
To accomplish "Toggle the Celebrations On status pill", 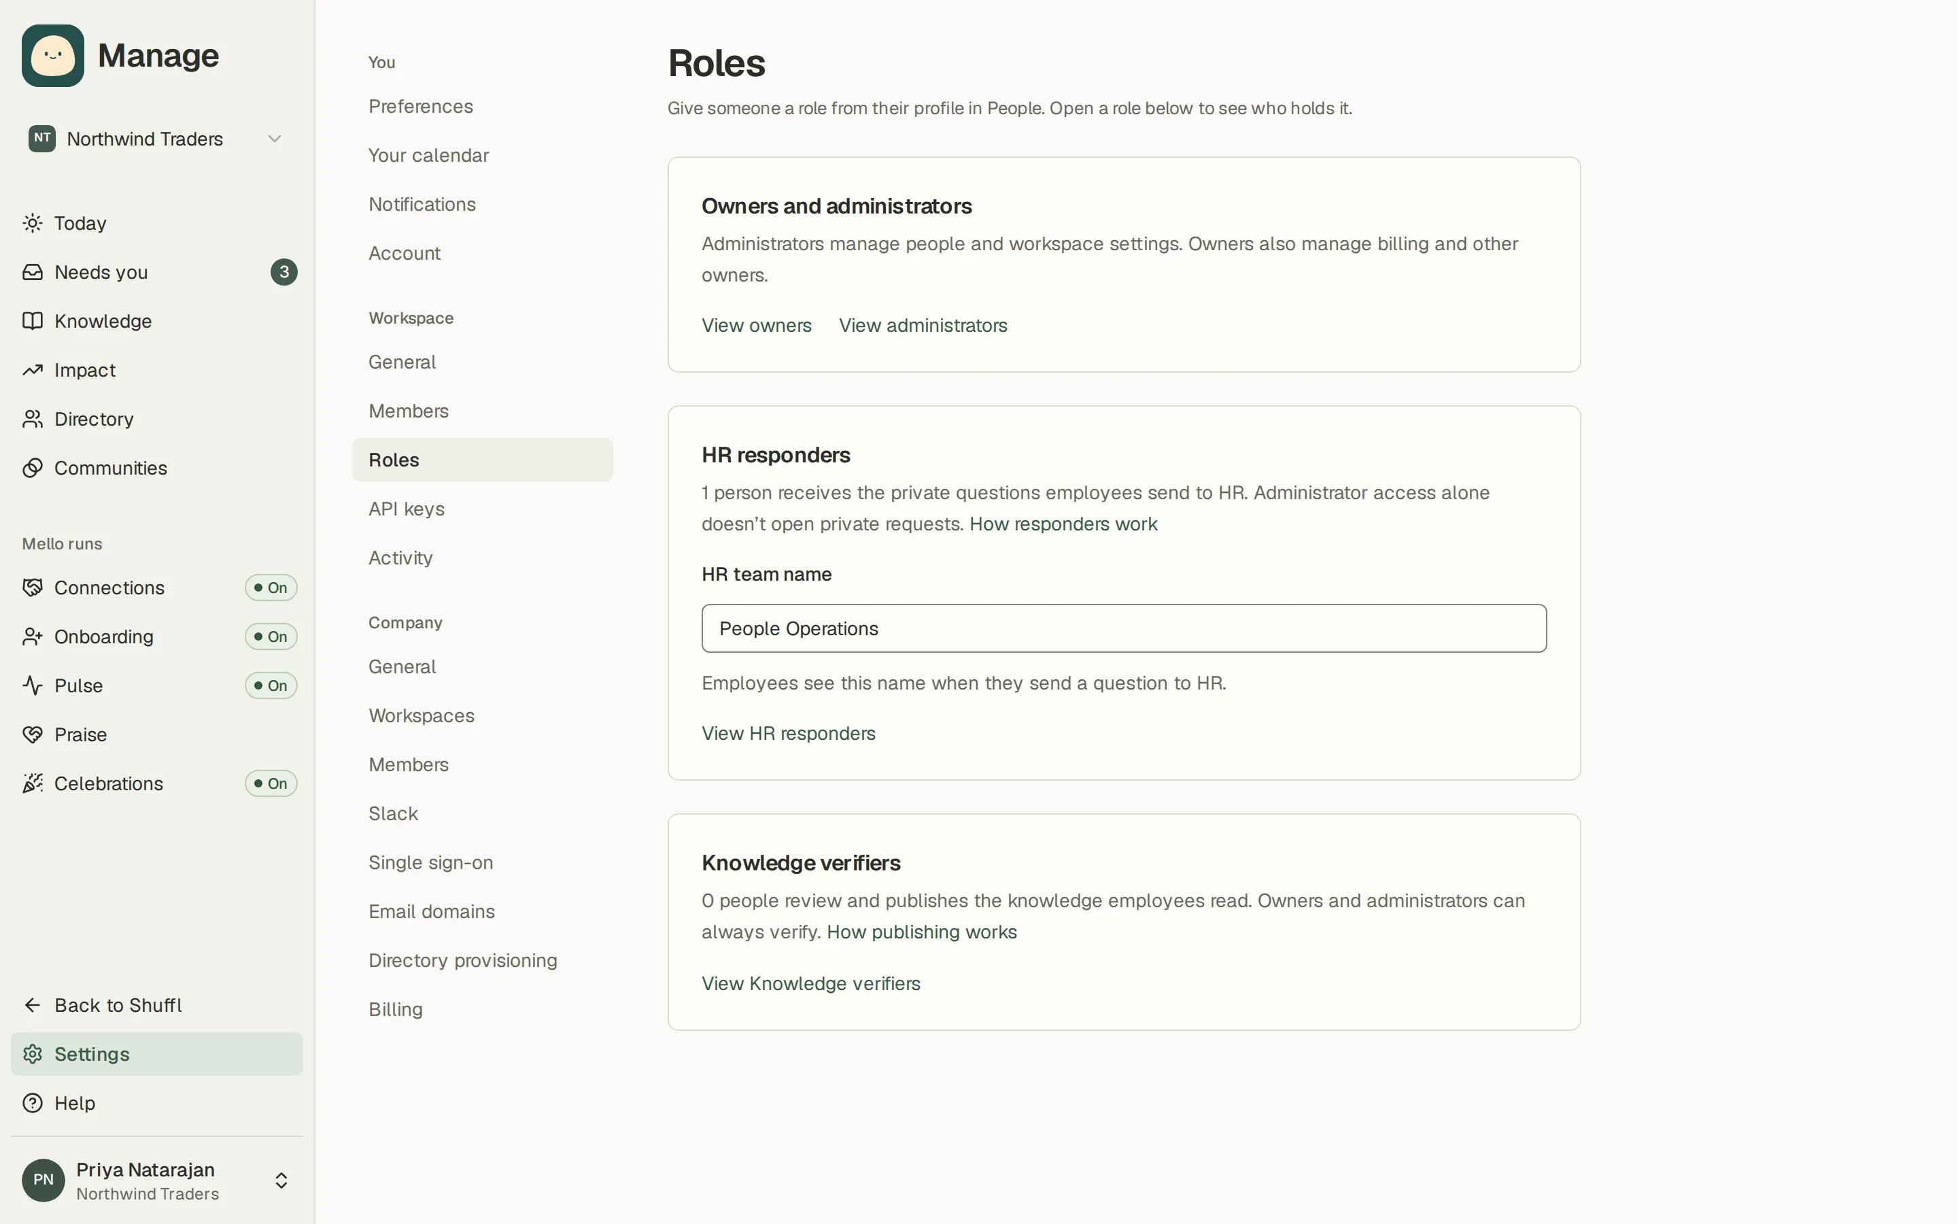I will click(271, 783).
